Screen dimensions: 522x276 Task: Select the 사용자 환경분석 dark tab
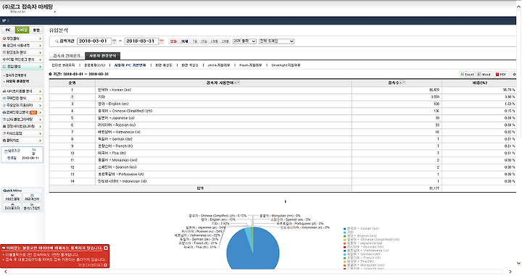tap(102, 56)
